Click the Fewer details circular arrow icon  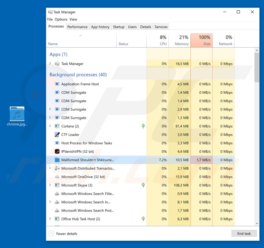(51, 234)
